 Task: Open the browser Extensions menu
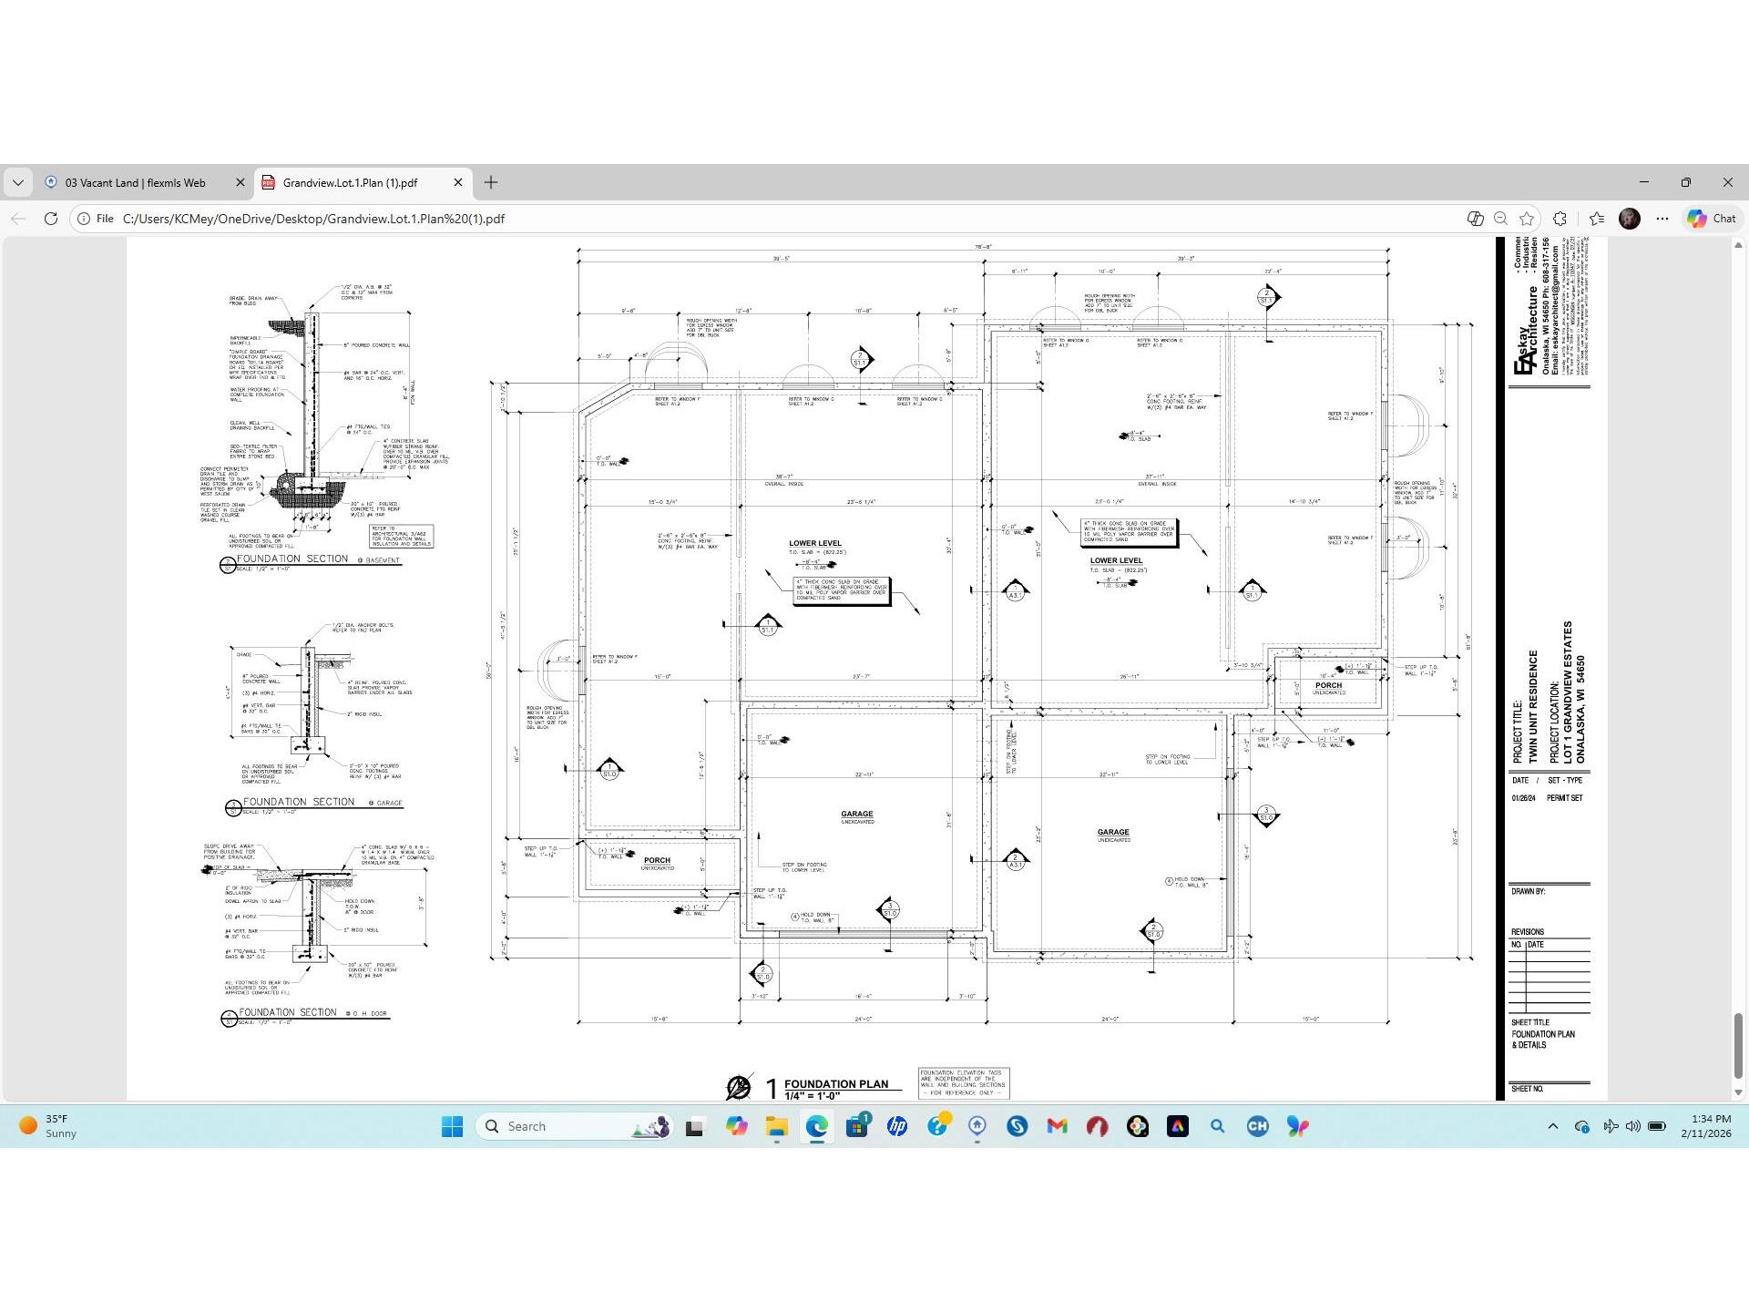coord(1560,219)
